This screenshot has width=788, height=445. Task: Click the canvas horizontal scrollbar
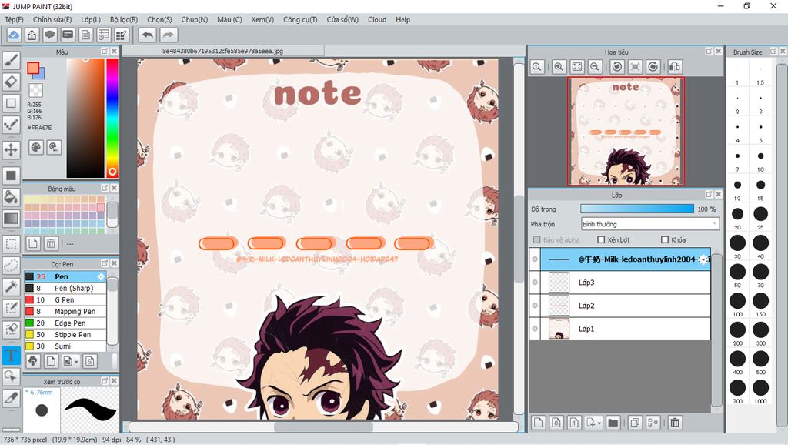point(323,427)
